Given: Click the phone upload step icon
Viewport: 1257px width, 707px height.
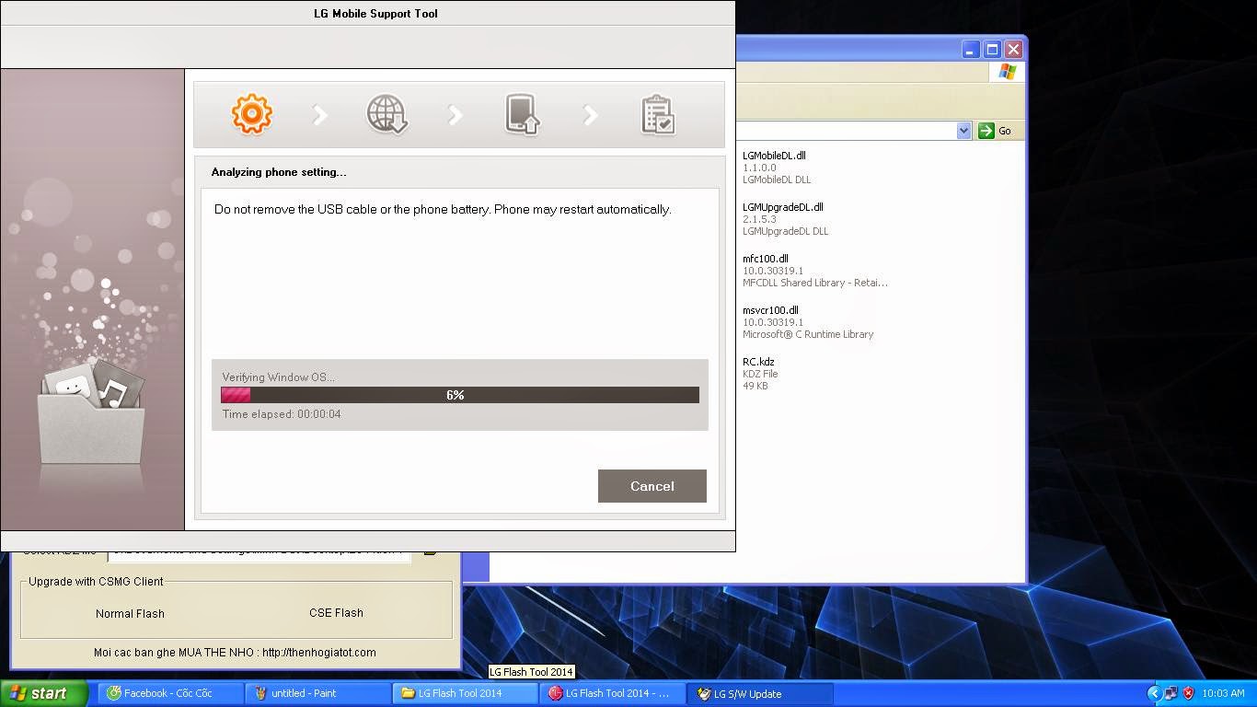Looking at the screenshot, I should [523, 115].
